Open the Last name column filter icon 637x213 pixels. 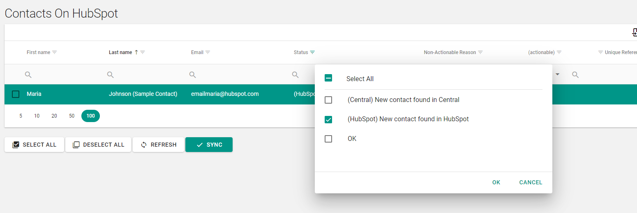click(x=143, y=52)
